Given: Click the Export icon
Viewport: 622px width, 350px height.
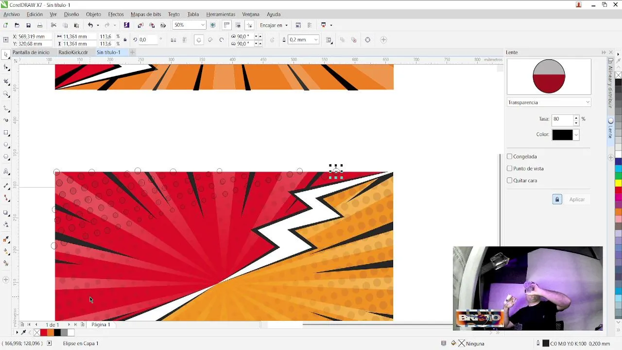Looking at the screenshot, I should 152,25.
